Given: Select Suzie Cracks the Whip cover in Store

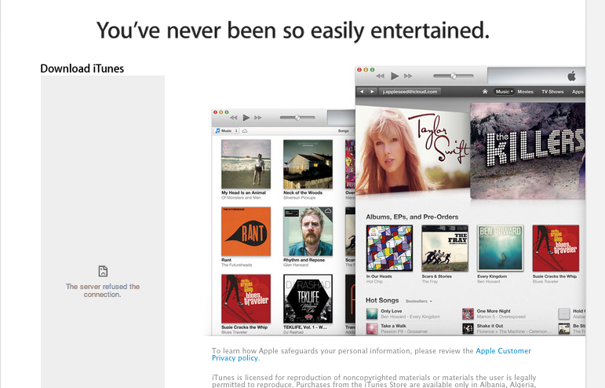Looking at the screenshot, I should click(556, 248).
